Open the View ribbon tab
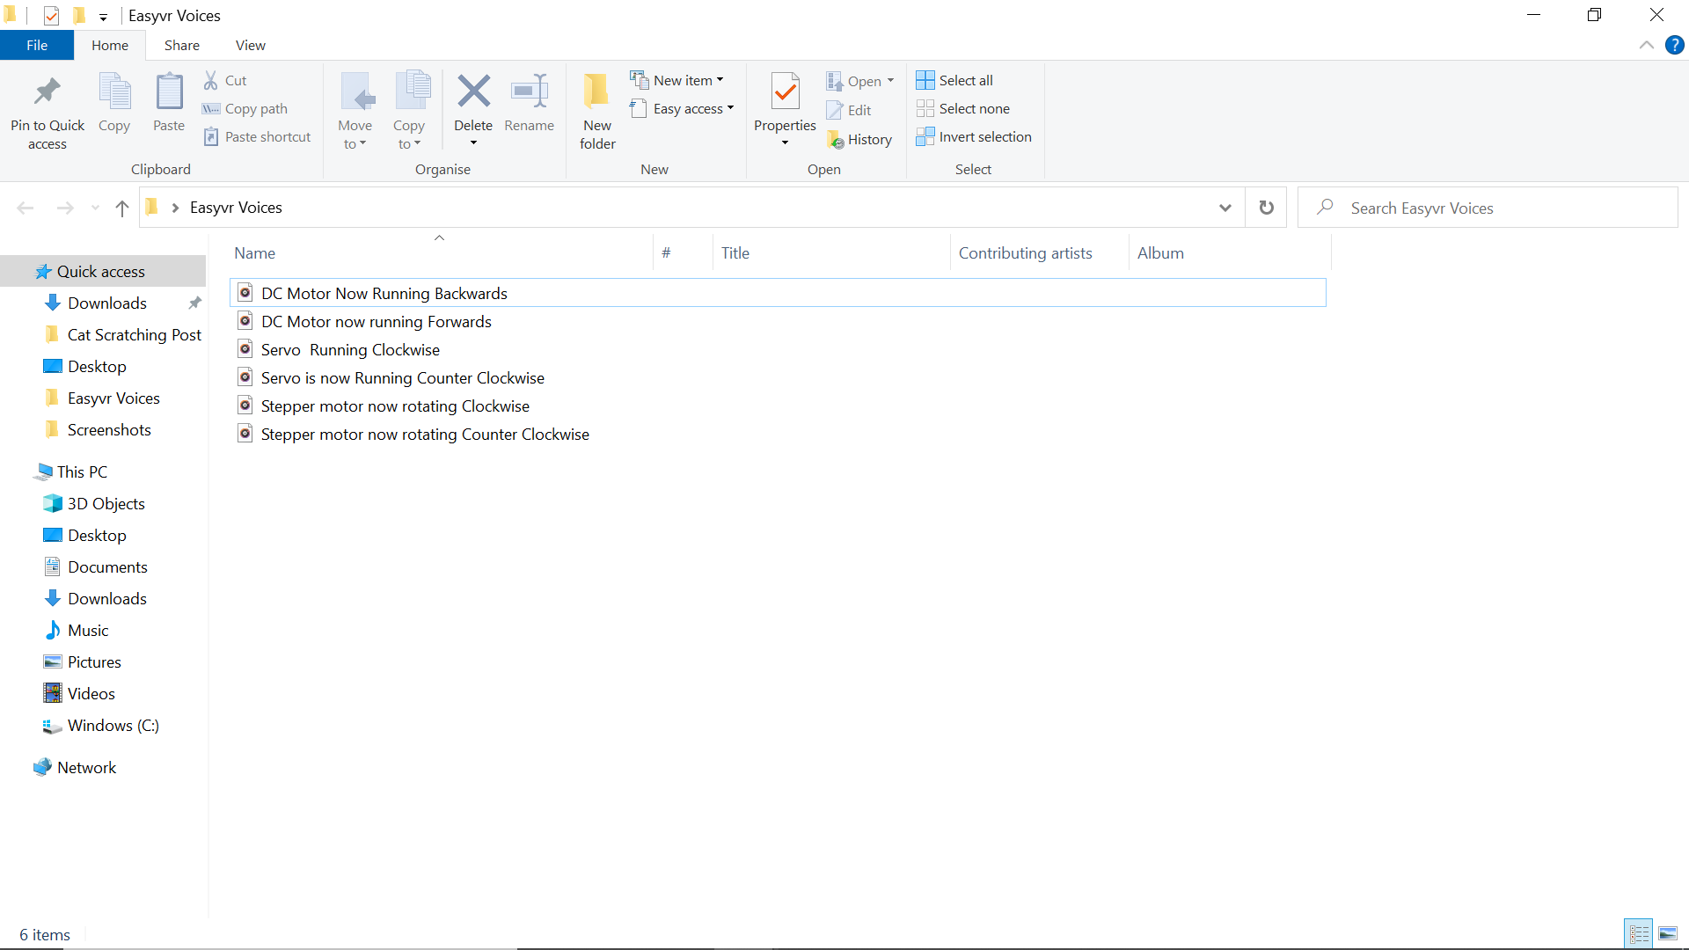The image size is (1689, 950). pos(250,45)
